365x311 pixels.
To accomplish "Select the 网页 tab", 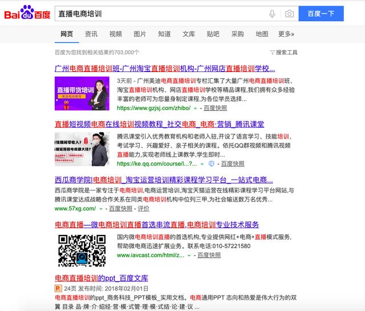I will [67, 34].
